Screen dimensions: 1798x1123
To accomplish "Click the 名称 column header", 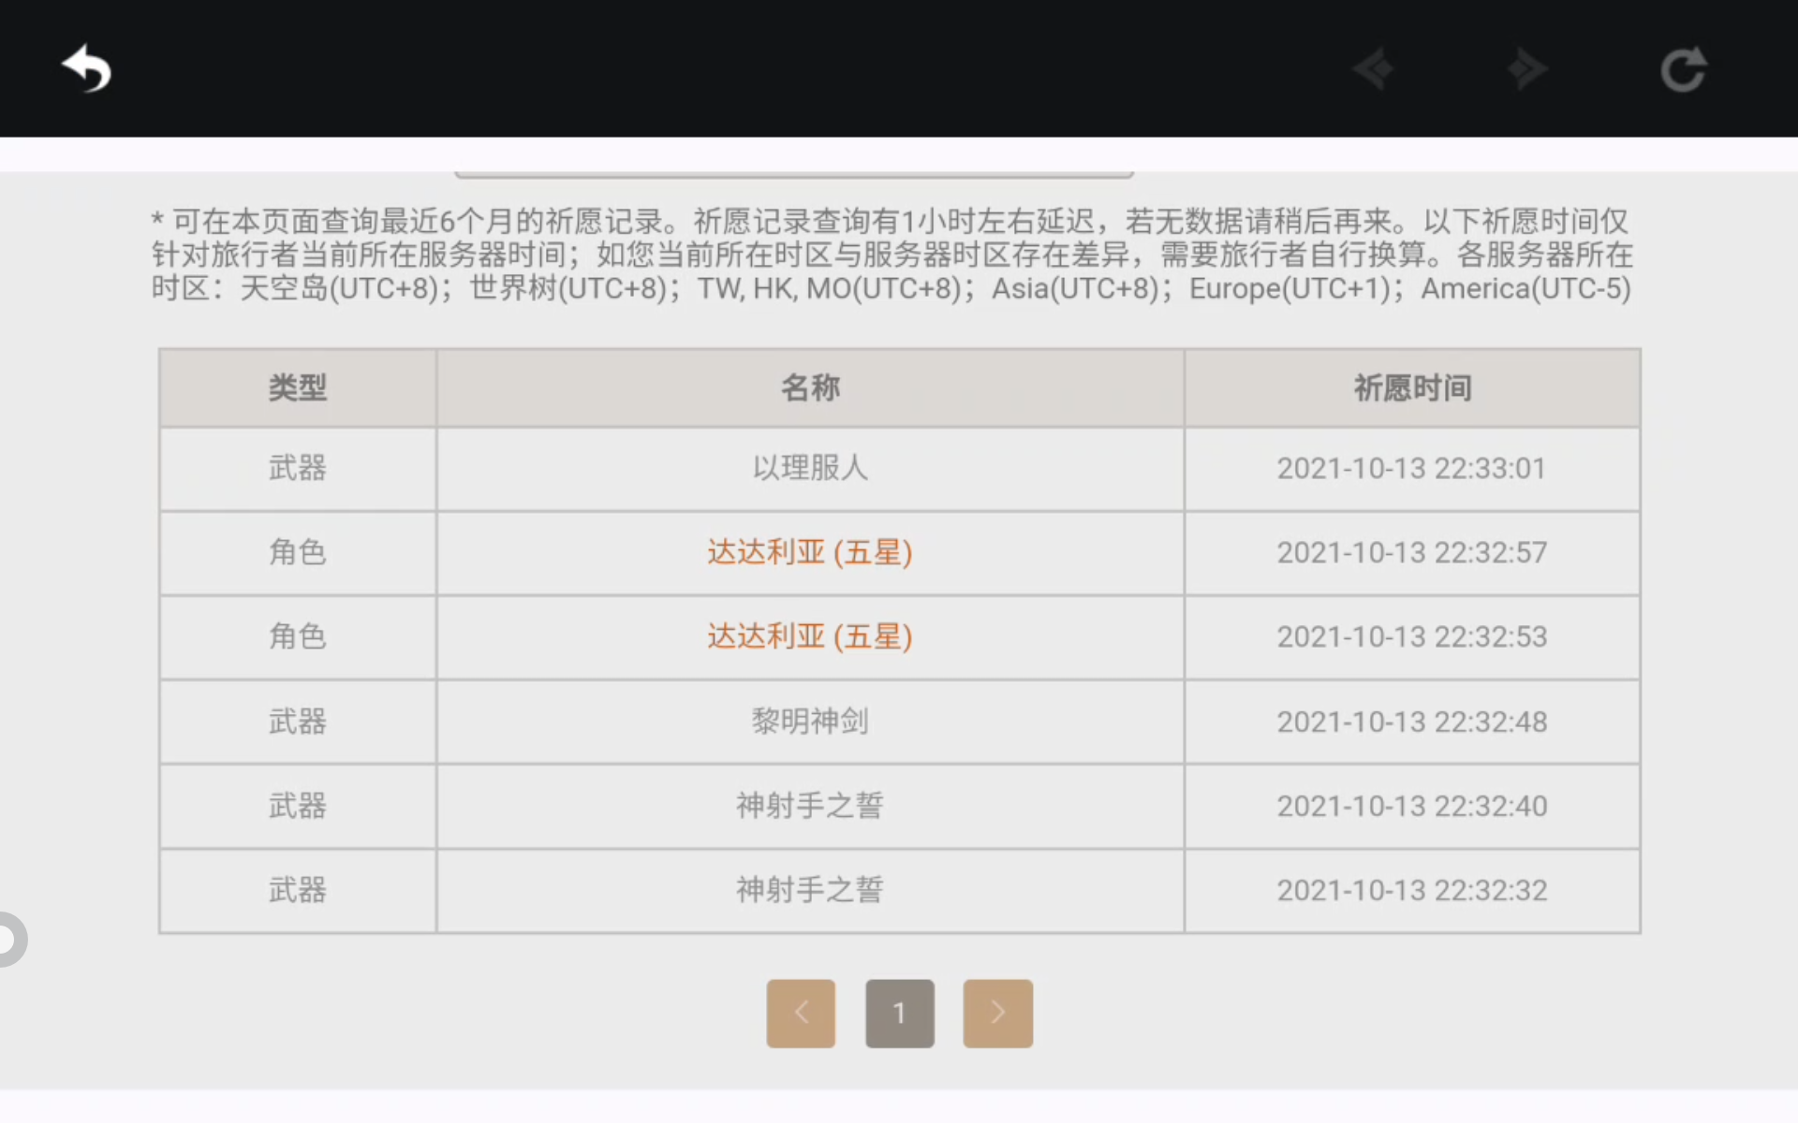I will (810, 387).
